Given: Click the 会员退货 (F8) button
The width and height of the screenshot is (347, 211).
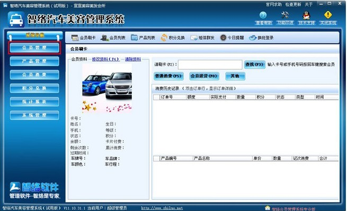Looking at the screenshot, I should point(204,76).
